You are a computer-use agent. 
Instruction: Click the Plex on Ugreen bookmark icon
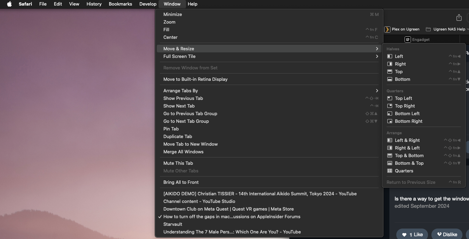click(387, 29)
